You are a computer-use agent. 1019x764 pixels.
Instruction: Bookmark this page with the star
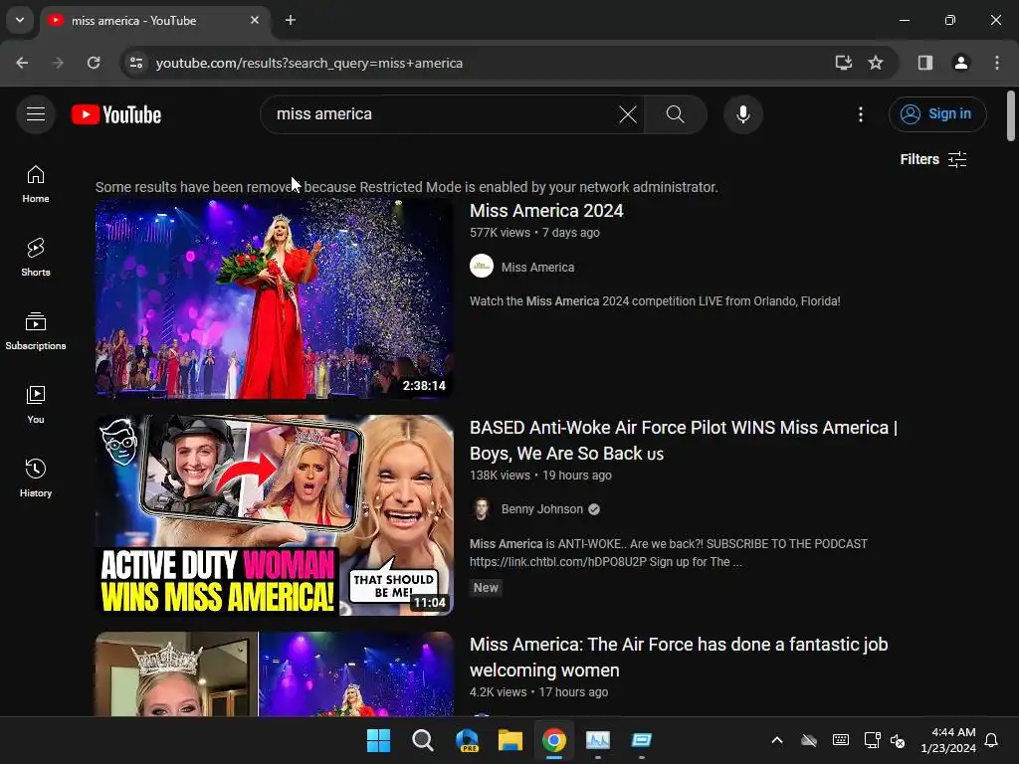pos(876,63)
